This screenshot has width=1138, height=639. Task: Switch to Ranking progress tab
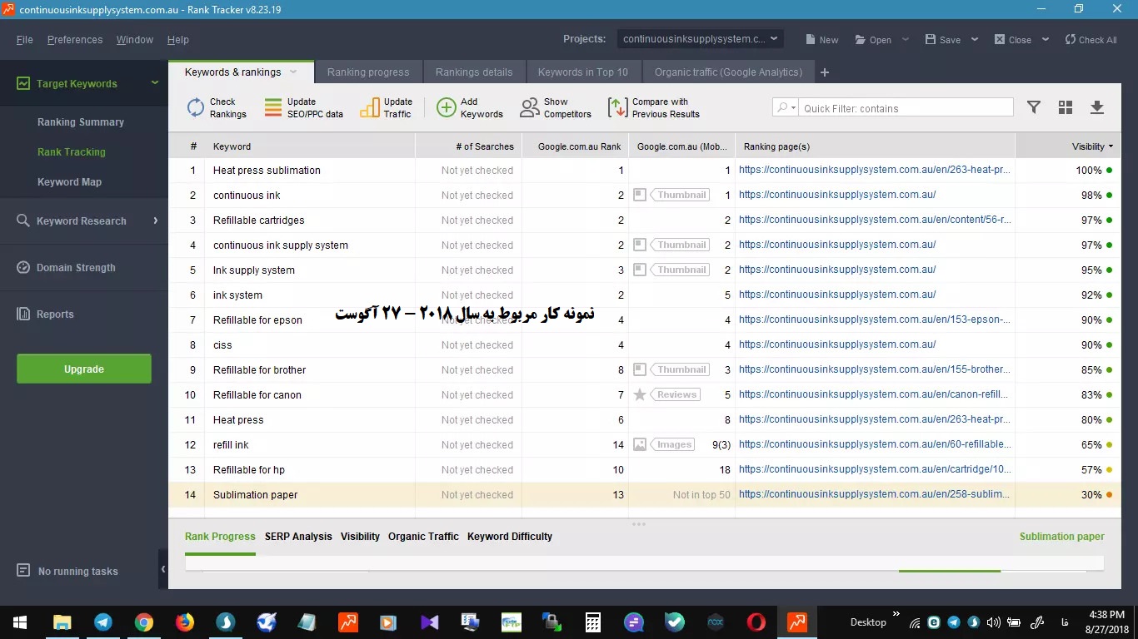pos(368,72)
